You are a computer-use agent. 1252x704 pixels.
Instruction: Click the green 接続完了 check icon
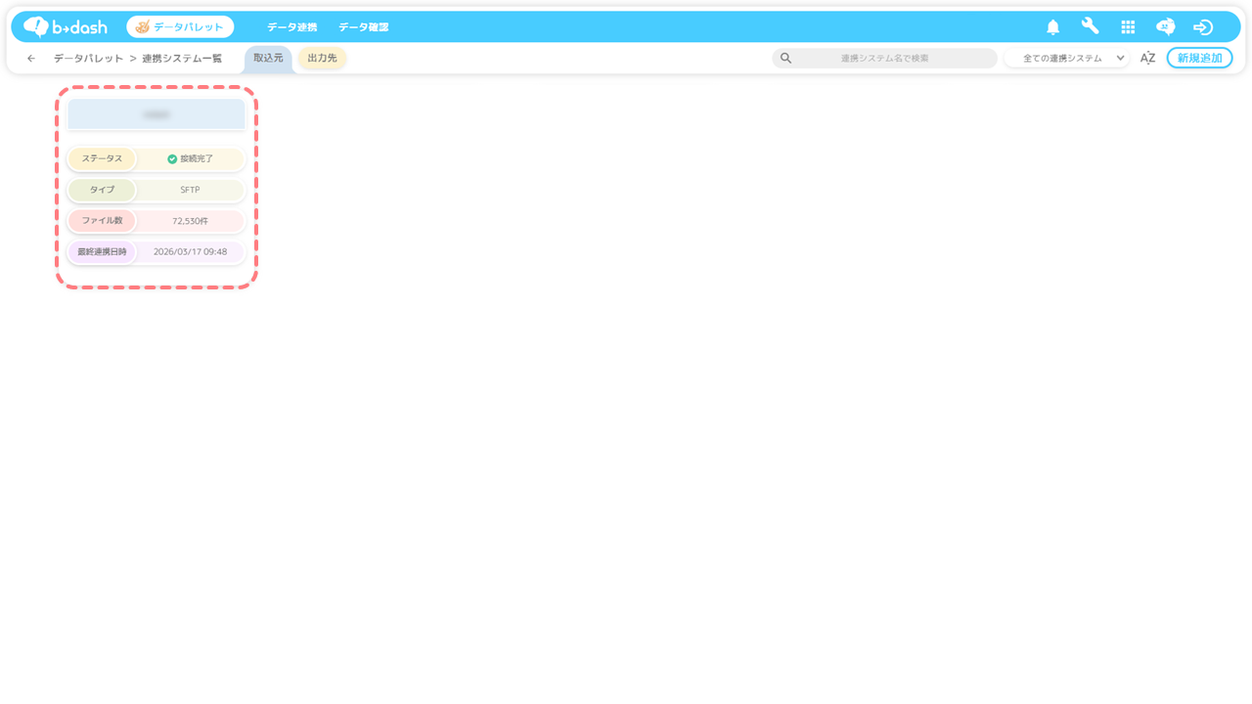[172, 158]
